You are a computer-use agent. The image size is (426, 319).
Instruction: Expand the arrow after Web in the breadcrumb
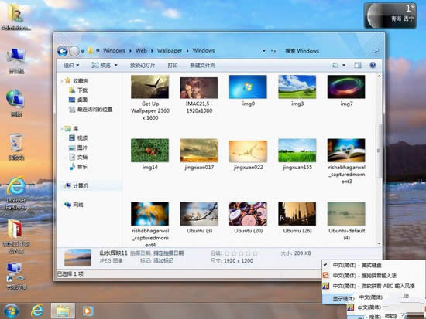click(152, 51)
